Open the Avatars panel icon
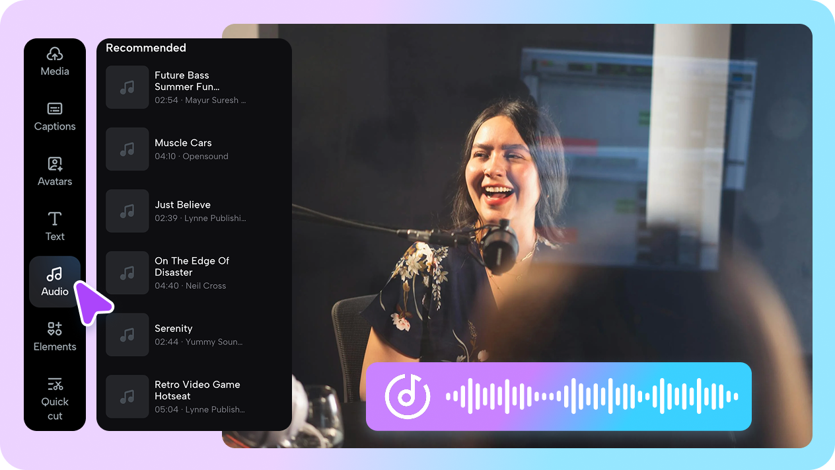The height and width of the screenshot is (470, 835). [55, 164]
